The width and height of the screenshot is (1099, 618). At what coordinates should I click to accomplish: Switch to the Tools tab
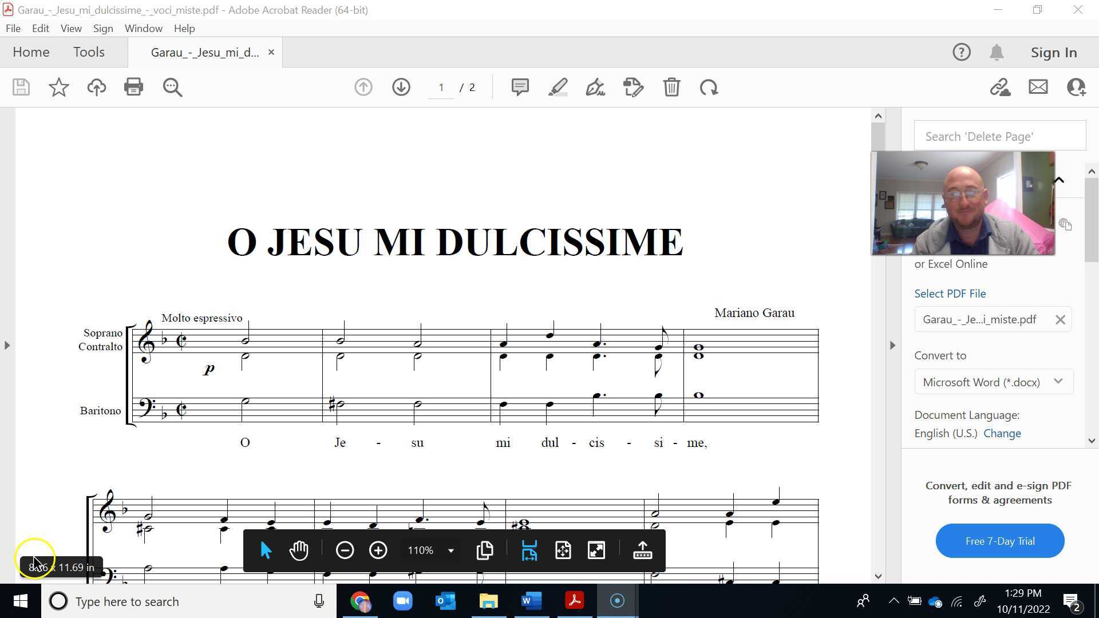[x=89, y=51]
